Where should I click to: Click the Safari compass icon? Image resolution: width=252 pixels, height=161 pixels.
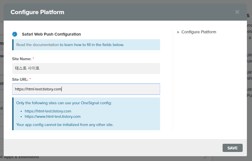click(15, 34)
